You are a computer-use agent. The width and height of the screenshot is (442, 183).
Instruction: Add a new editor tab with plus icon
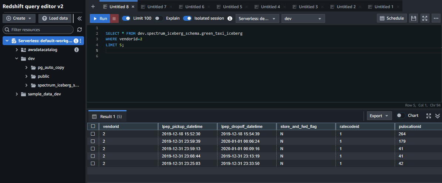[93, 7]
